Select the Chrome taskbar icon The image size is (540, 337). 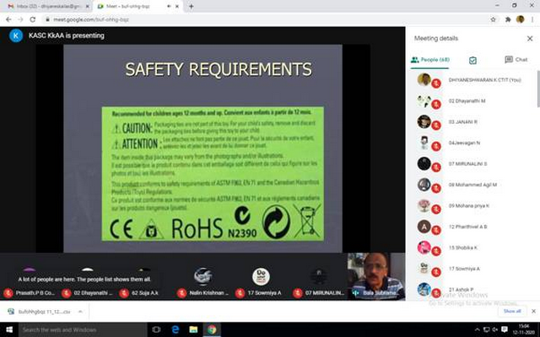coord(212,329)
